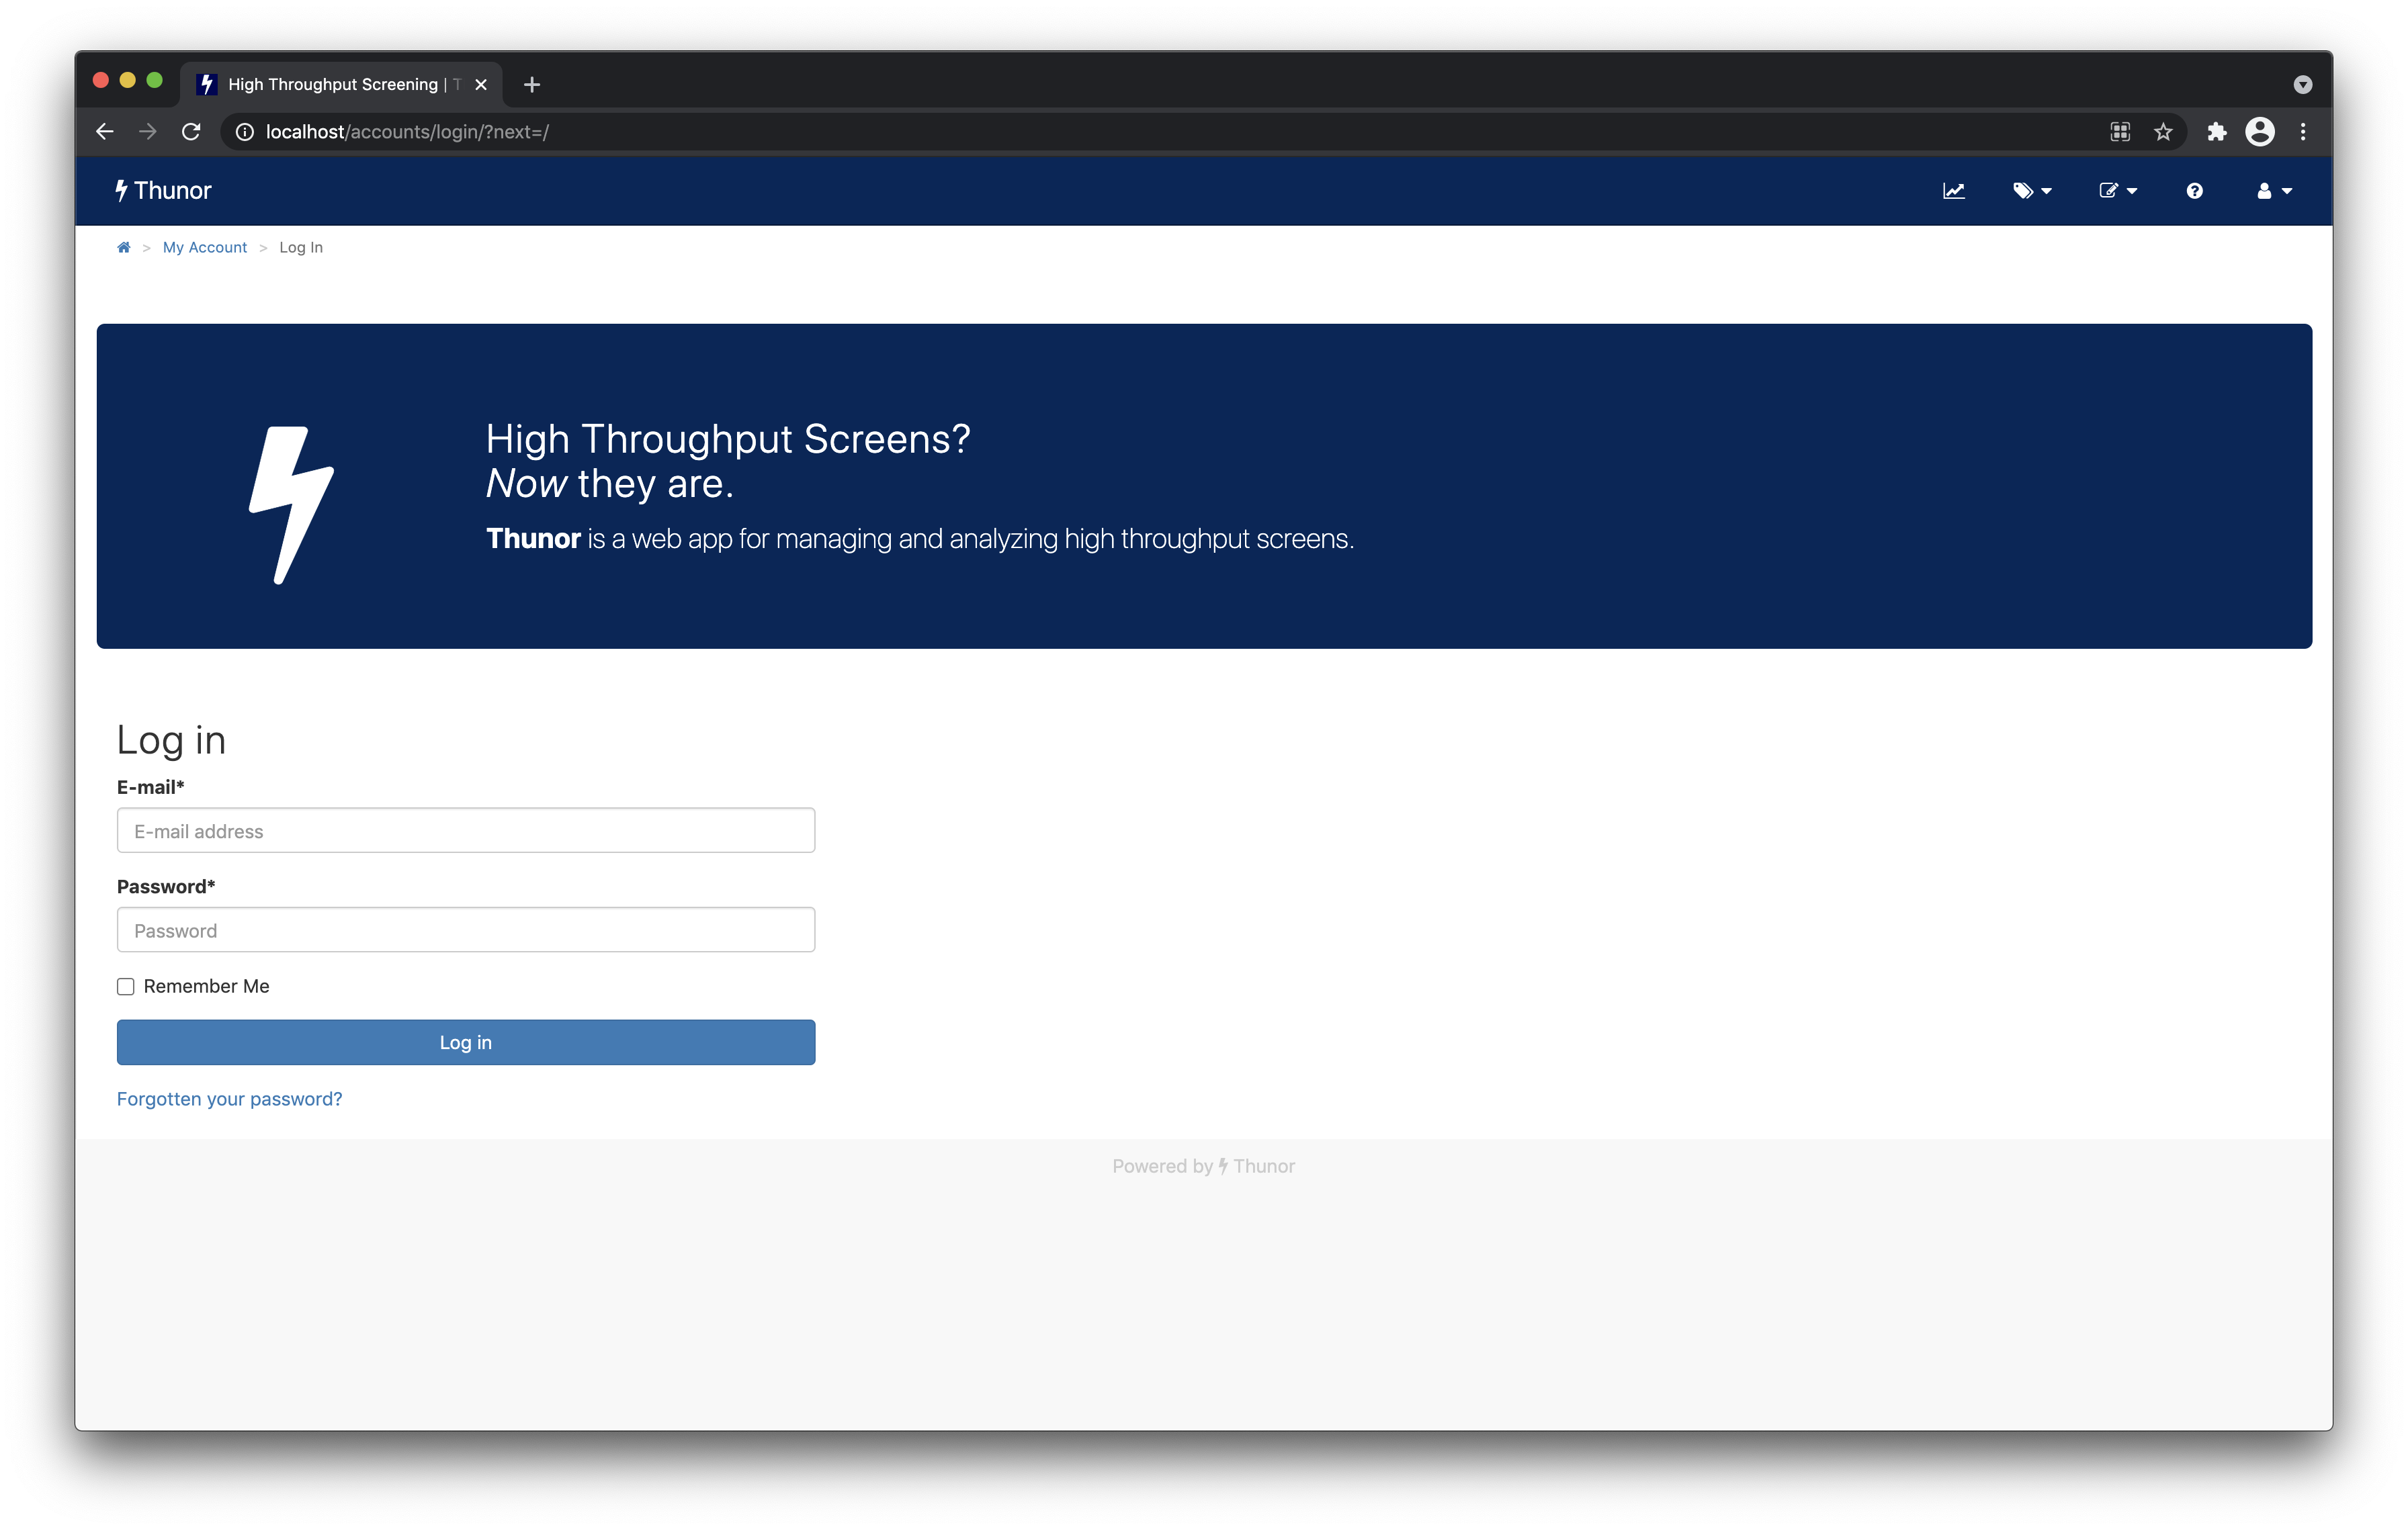Click inside the E-mail address field
This screenshot has width=2408, height=1530.
(x=465, y=829)
